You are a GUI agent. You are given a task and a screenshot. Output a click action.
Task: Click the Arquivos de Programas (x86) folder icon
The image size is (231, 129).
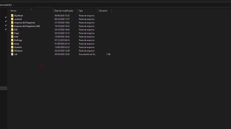[12, 26]
